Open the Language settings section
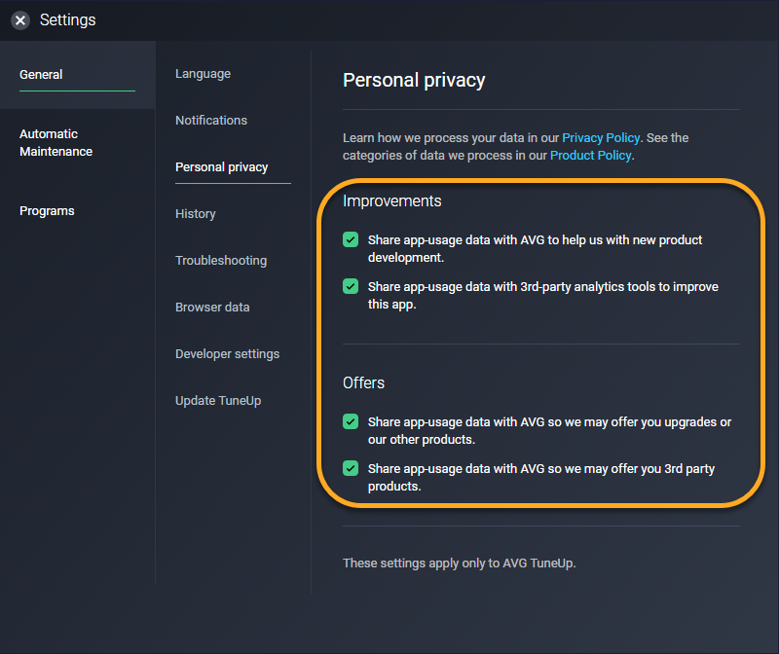Screen dimensions: 779x654 click(x=203, y=74)
